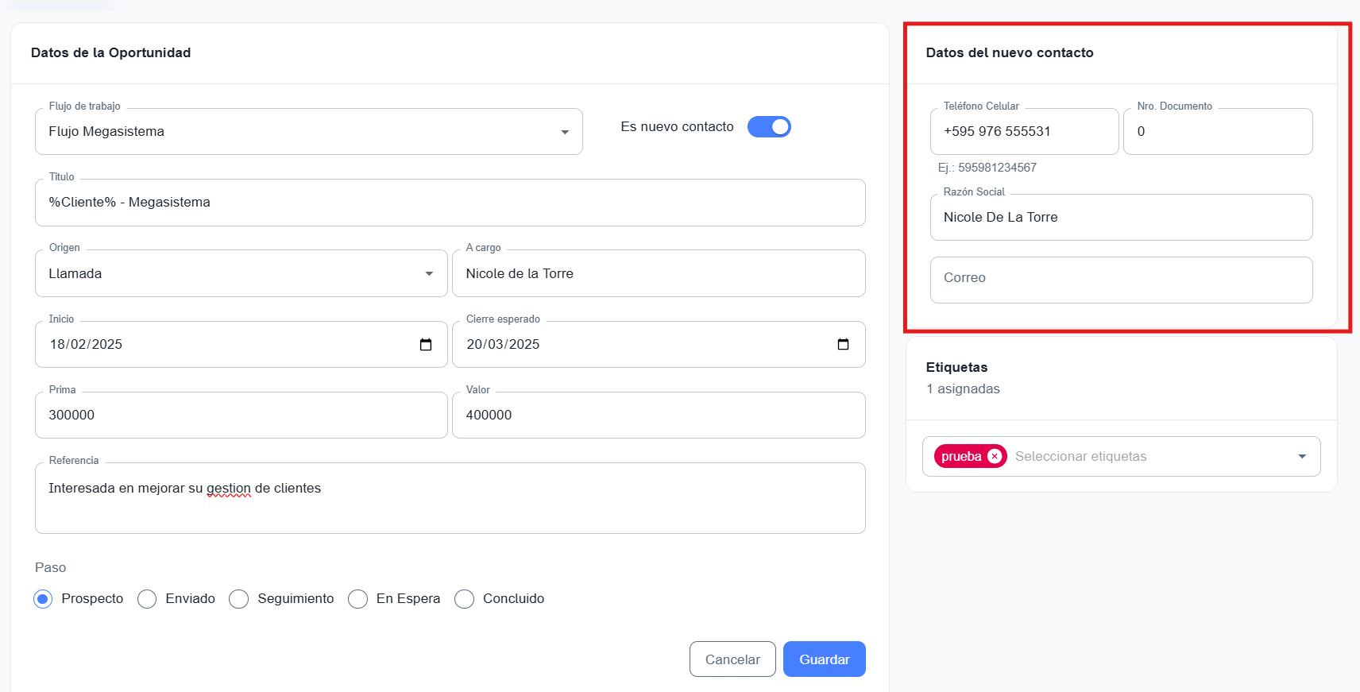
Task: Select the Nro. Documento field
Action: 1217,132
